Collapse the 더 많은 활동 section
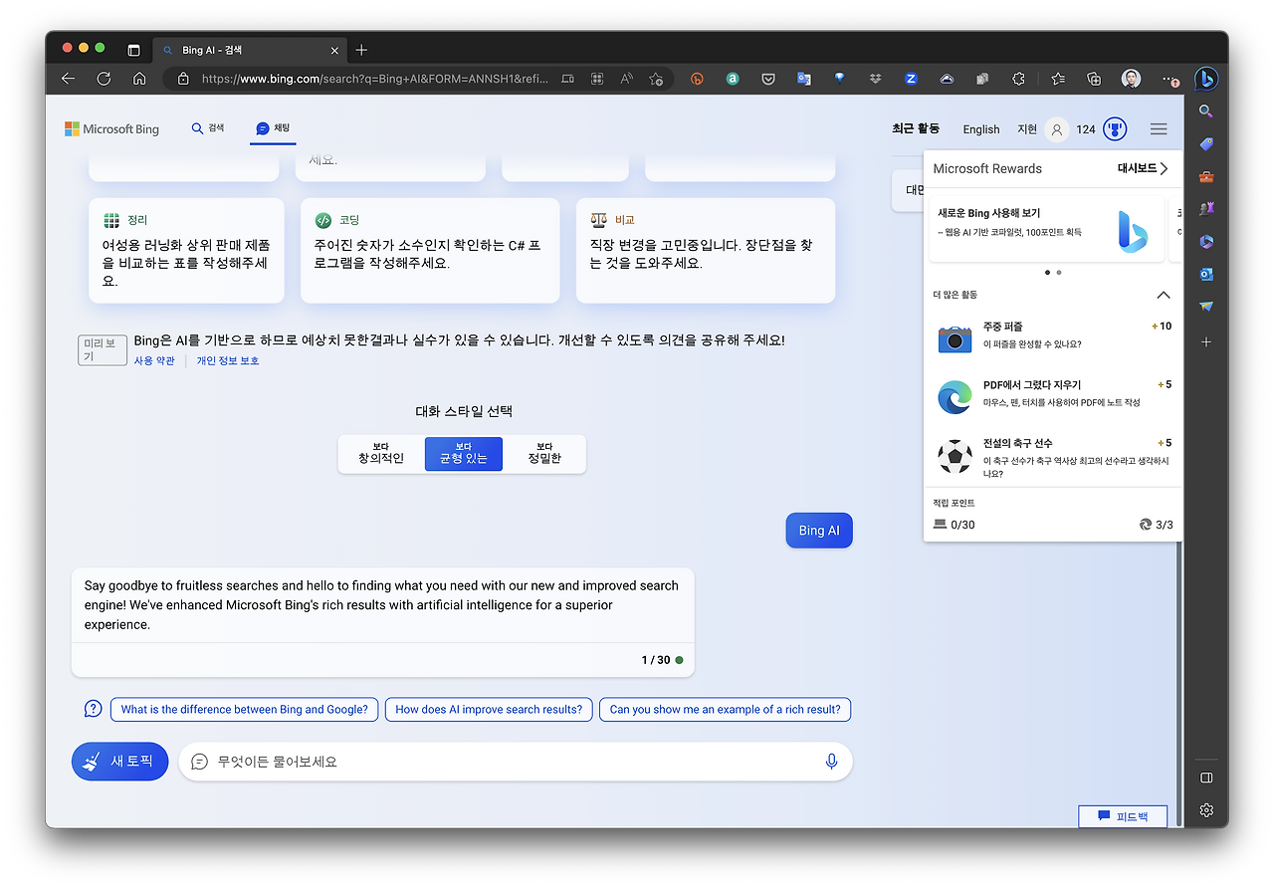 click(x=1163, y=295)
